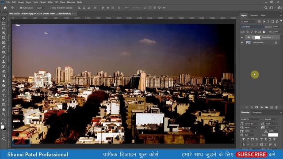Filter layers by type layers icon
Viewport: 283px width, 159px height.
click(x=268, y=22)
